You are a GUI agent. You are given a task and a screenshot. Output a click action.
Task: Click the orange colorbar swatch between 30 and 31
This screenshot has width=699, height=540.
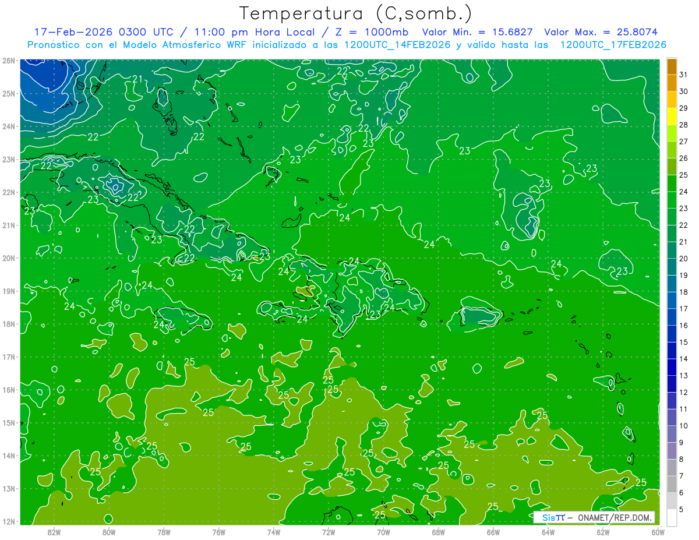pyautogui.click(x=672, y=83)
